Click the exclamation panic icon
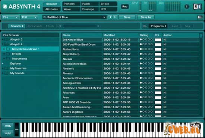This screenshot has width=205, height=138. point(187,7)
